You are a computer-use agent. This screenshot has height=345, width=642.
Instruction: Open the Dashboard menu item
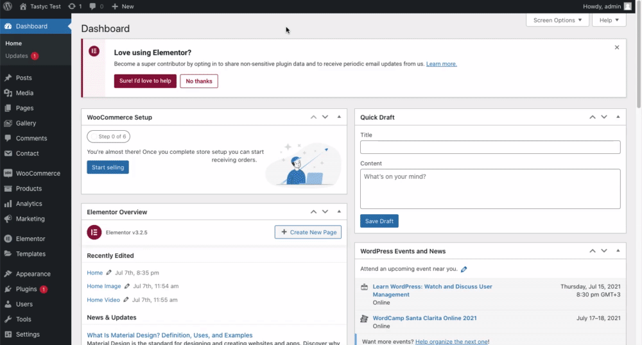(x=35, y=26)
